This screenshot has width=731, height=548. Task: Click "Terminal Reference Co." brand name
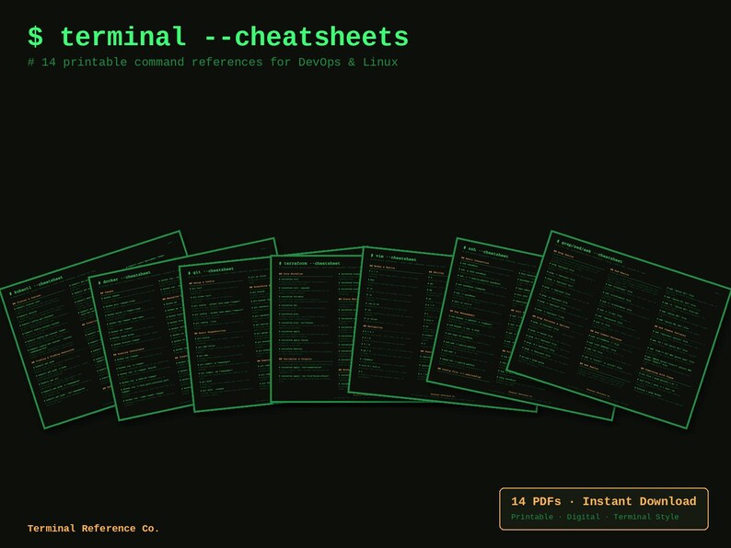(x=93, y=529)
